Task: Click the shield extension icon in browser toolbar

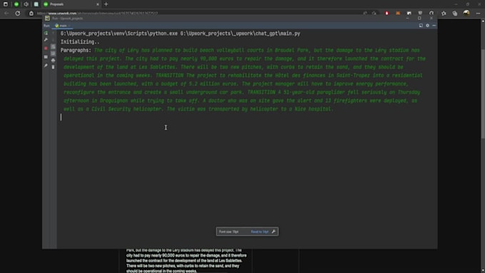Action: tap(420, 14)
